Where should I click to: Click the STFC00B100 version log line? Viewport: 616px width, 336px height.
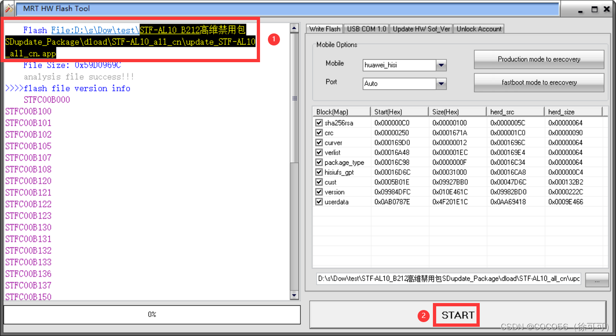[x=28, y=111]
